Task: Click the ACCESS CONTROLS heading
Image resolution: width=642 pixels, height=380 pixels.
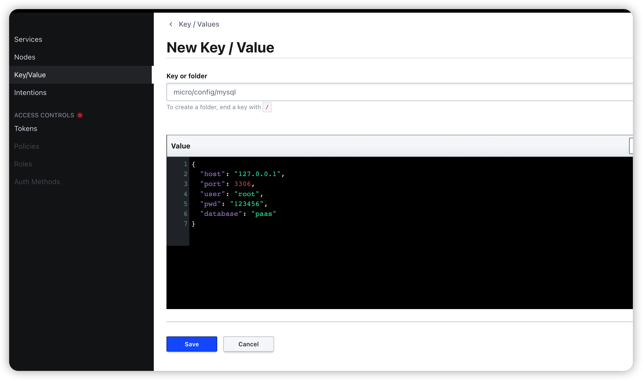Action: [44, 115]
